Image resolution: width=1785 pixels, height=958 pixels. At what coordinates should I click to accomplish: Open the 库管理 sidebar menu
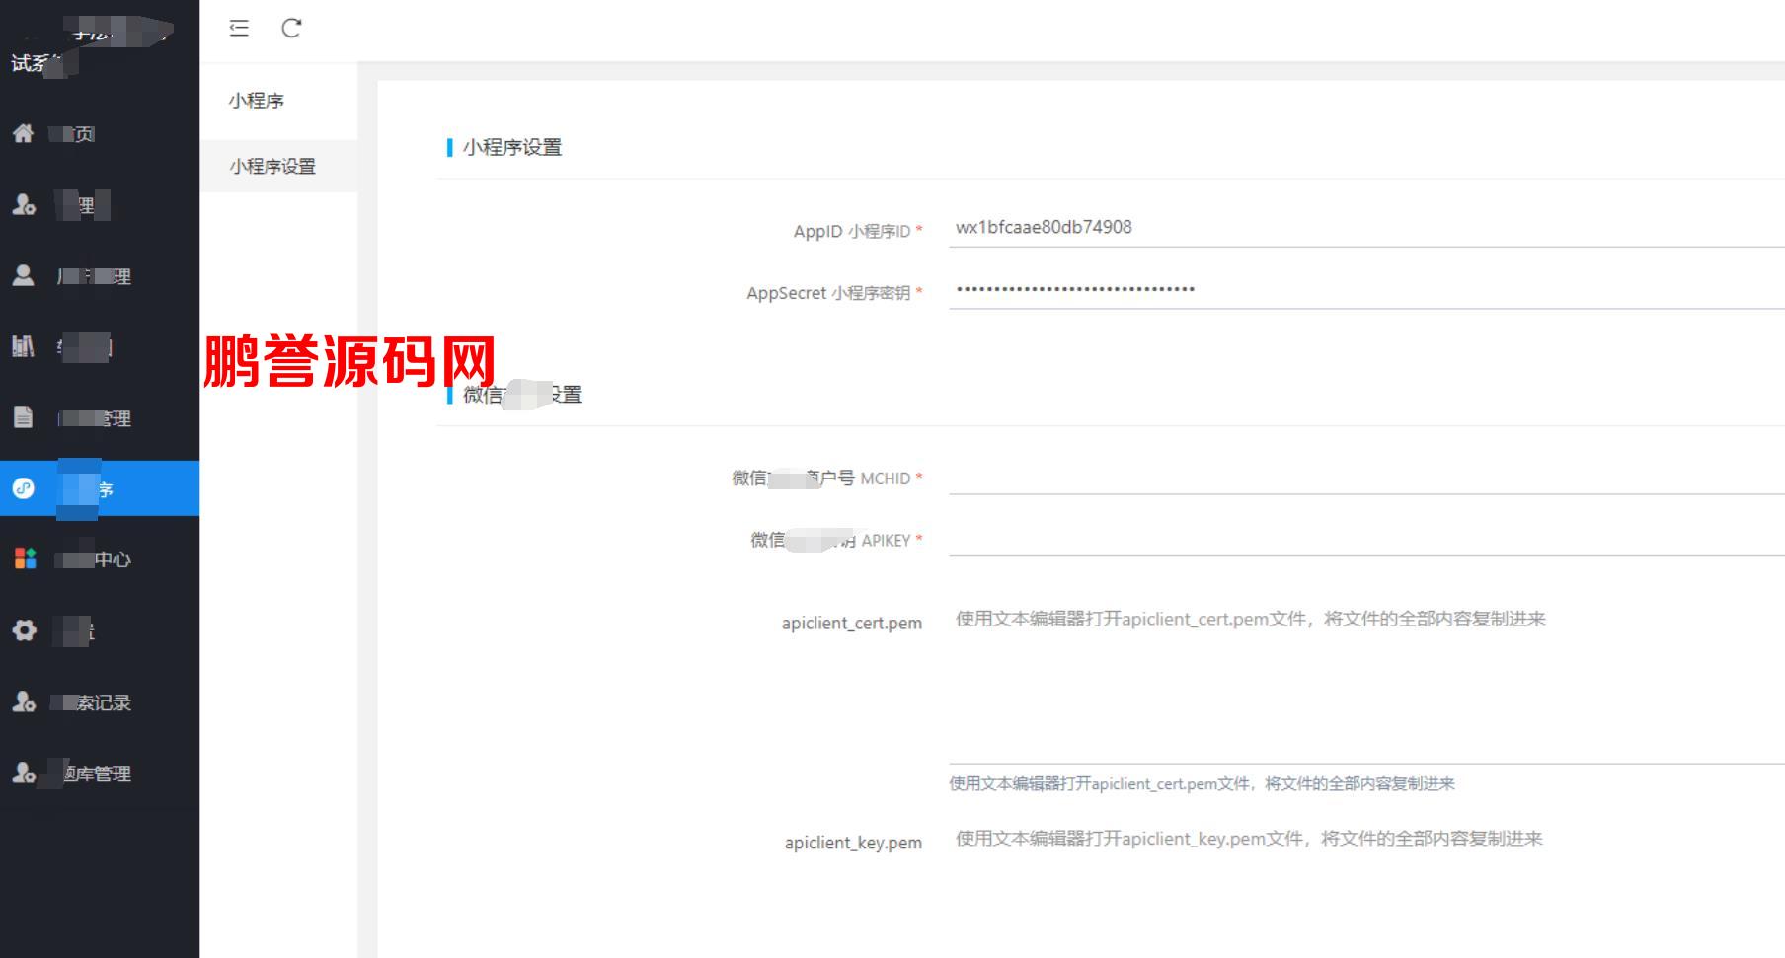pyautogui.click(x=100, y=774)
